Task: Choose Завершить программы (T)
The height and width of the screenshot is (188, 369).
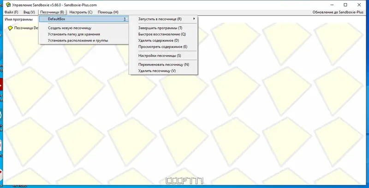Action: coord(163,28)
